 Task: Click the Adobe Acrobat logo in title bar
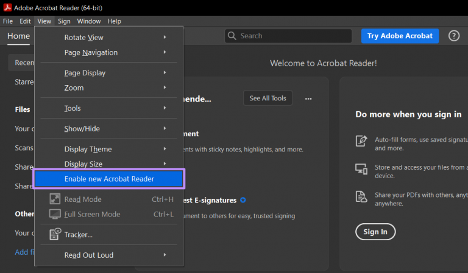coord(7,7)
